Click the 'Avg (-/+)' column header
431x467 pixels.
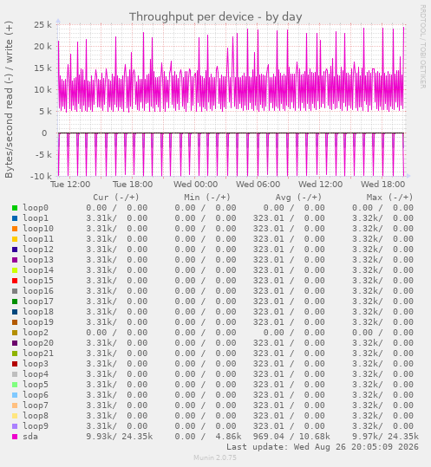tap(298, 198)
